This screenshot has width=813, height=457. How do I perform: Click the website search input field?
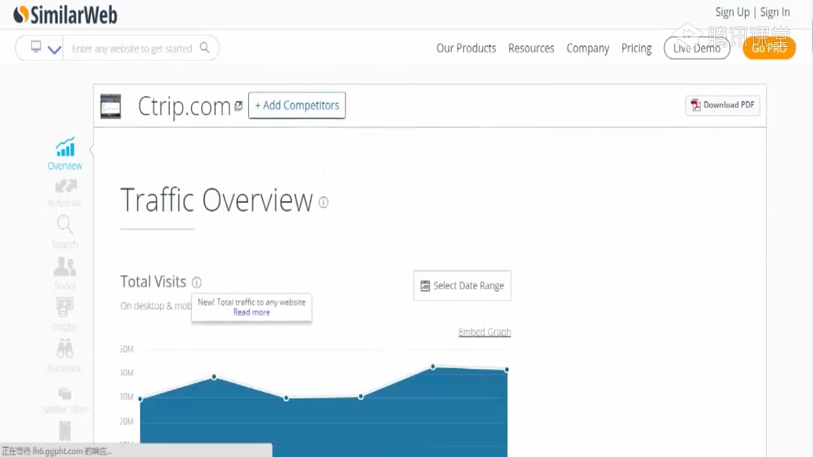131,48
